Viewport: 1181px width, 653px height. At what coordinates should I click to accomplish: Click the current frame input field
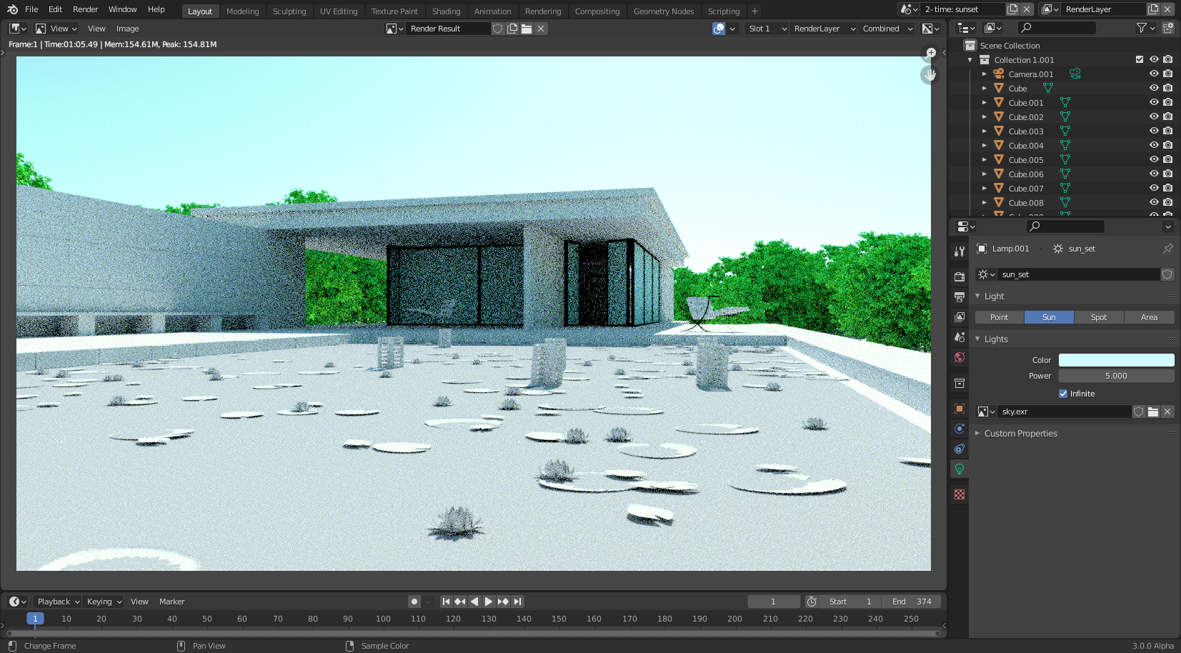click(774, 601)
